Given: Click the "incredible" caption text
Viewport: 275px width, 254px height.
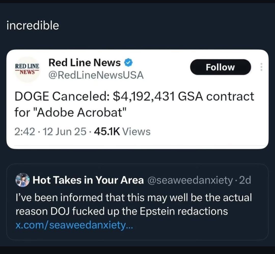Looking at the screenshot, I should click(33, 26).
